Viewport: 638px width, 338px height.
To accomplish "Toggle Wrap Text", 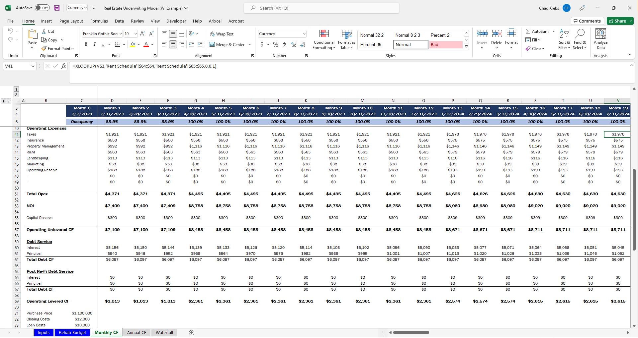I will tap(222, 34).
